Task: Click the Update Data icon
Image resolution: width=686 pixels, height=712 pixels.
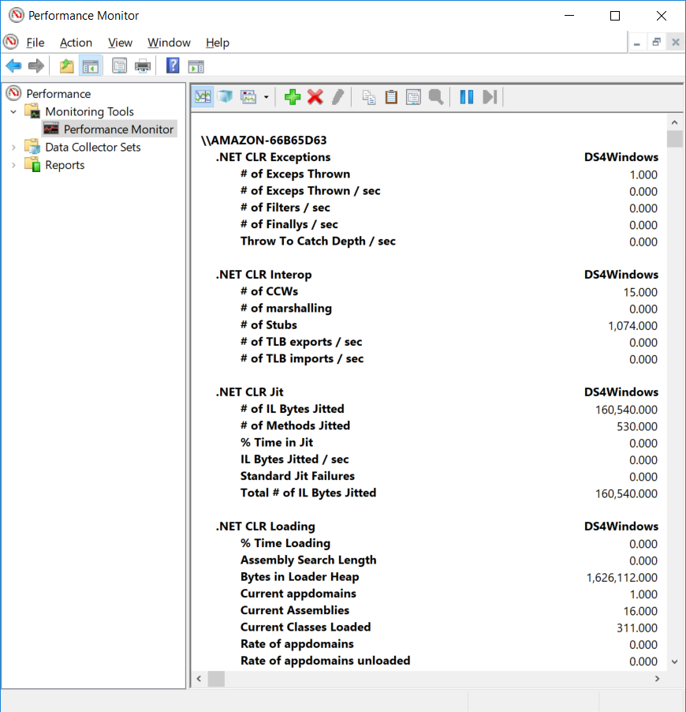Action: coord(489,96)
